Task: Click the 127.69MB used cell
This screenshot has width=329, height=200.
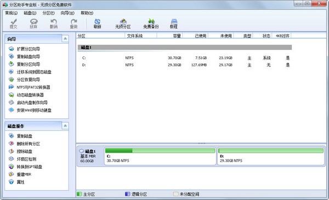Action: [199, 65]
